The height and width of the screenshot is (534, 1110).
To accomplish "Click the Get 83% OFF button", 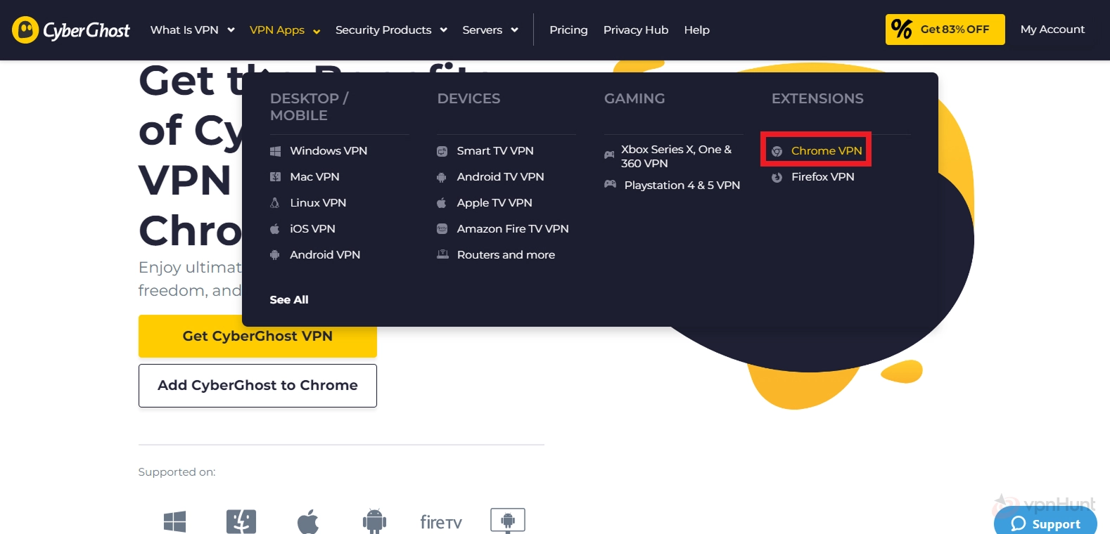I will pos(945,30).
